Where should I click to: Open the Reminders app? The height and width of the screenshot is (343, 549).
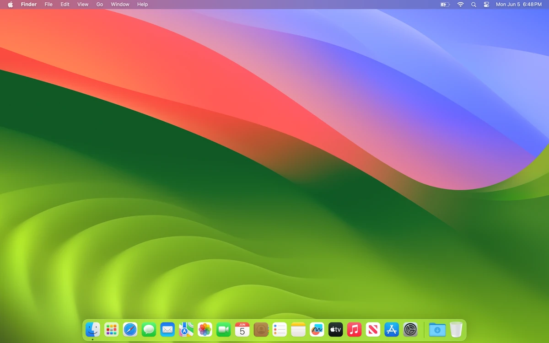coord(280,329)
